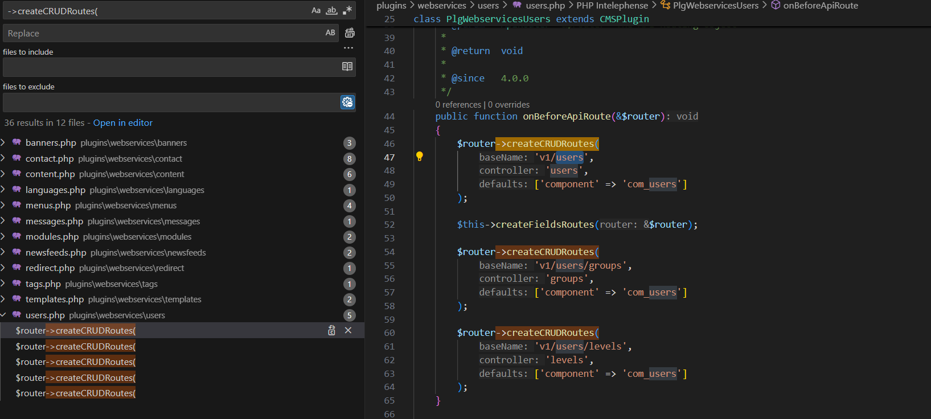This screenshot has width=931, height=419.
Task: Expand menus.php search results
Action: pyautogui.click(x=3, y=205)
